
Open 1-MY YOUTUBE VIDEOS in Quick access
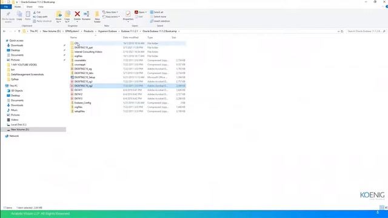pos(22,65)
